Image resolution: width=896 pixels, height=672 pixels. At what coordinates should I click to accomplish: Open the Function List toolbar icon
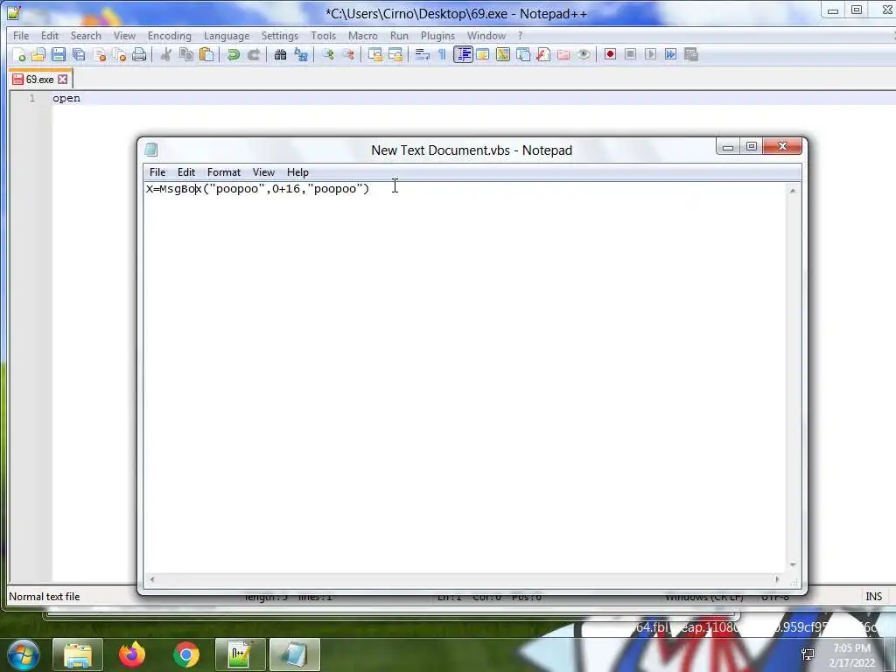click(x=543, y=55)
